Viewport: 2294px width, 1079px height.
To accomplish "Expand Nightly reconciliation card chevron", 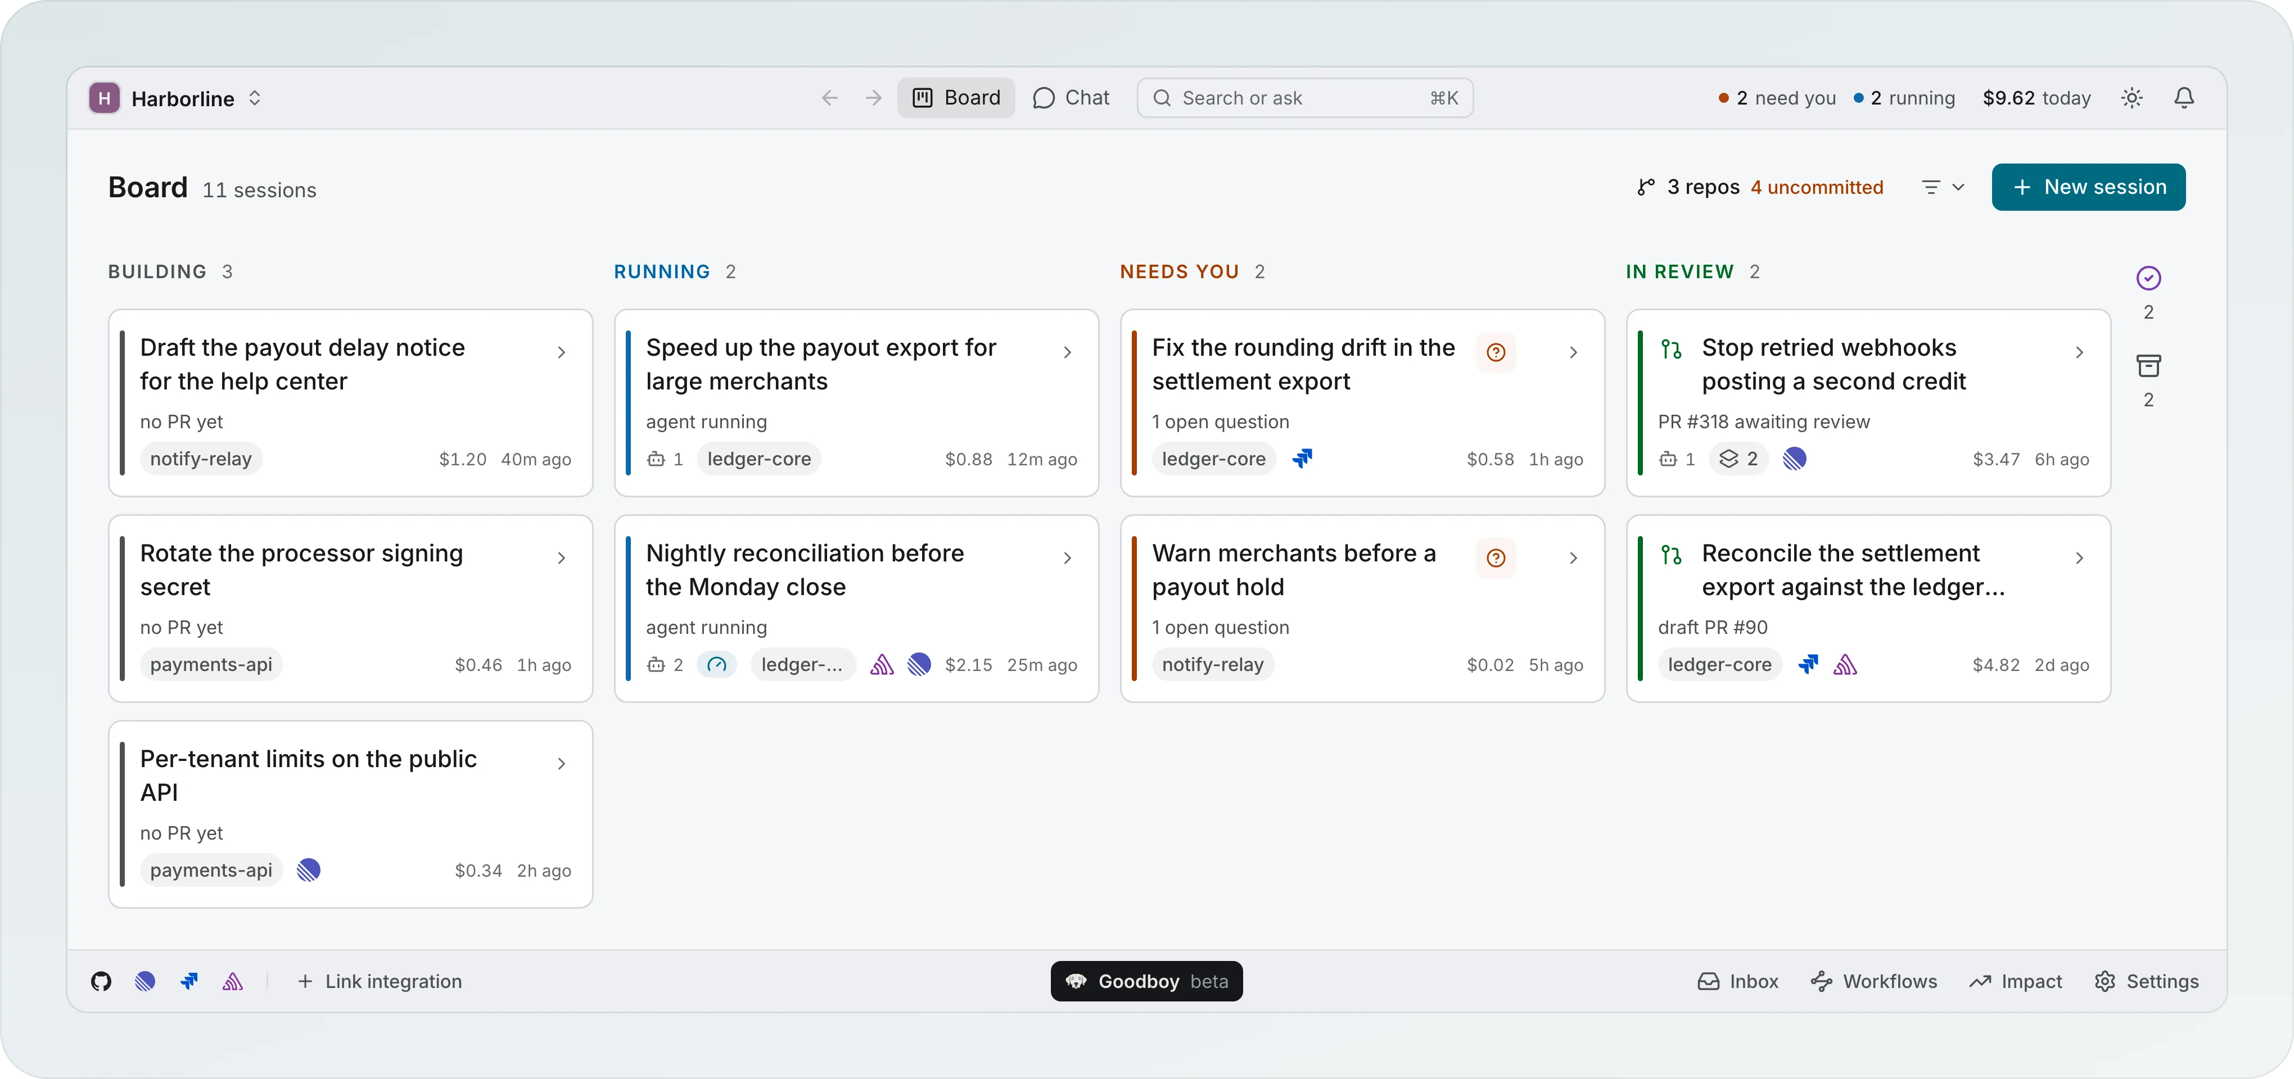I will point(1067,558).
